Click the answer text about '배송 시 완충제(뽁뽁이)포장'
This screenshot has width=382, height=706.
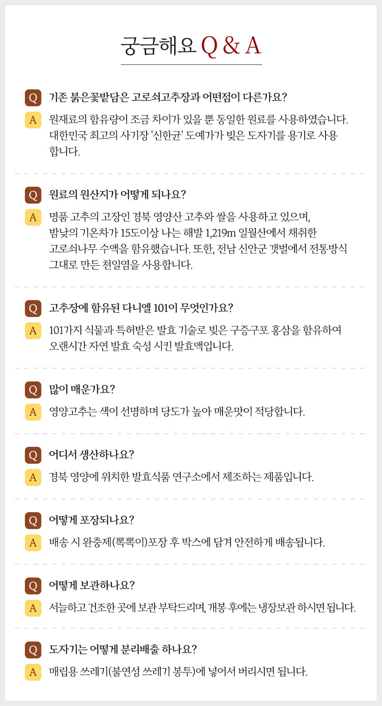(x=187, y=542)
